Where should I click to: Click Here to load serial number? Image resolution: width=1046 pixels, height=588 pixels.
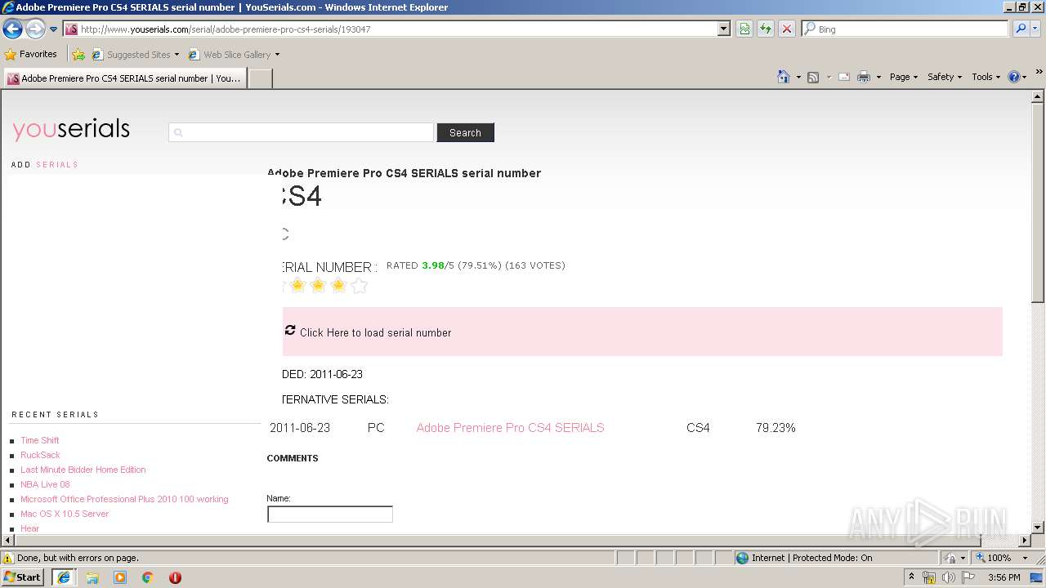point(375,332)
